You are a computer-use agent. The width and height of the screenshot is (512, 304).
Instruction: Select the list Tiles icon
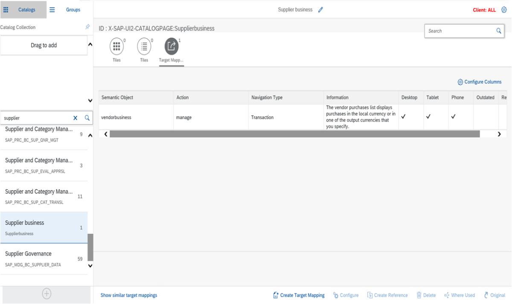click(144, 47)
